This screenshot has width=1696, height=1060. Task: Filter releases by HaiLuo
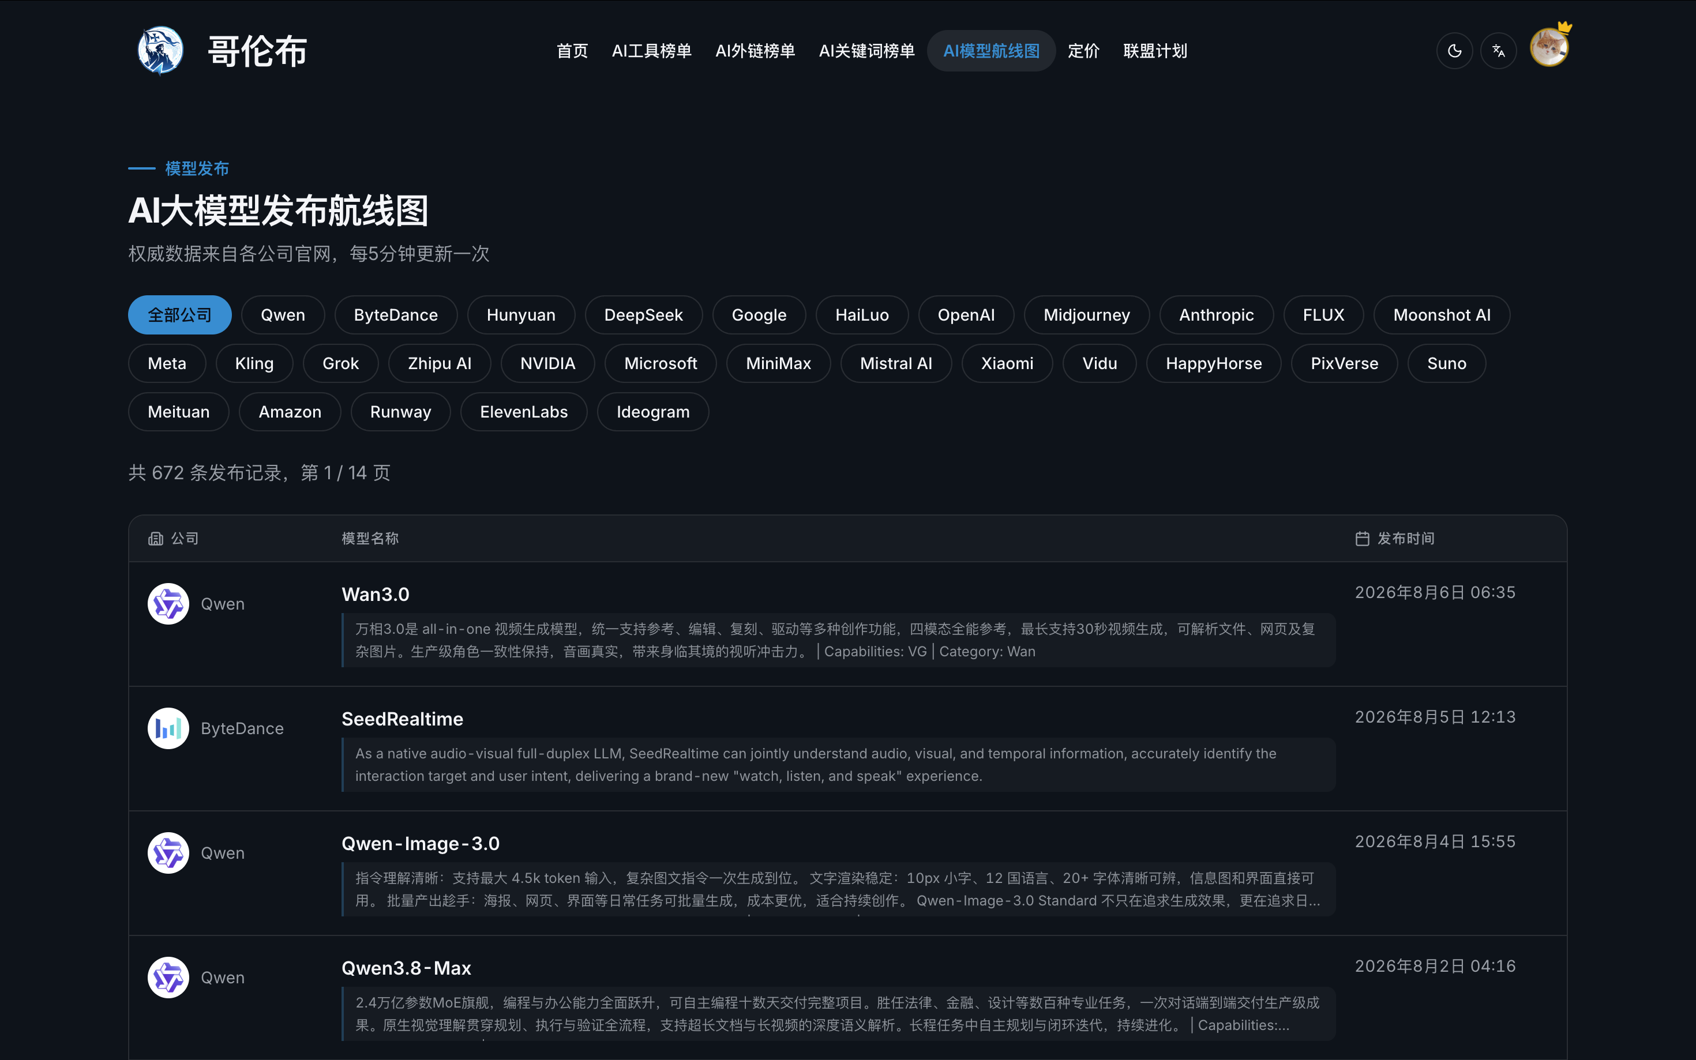click(862, 315)
